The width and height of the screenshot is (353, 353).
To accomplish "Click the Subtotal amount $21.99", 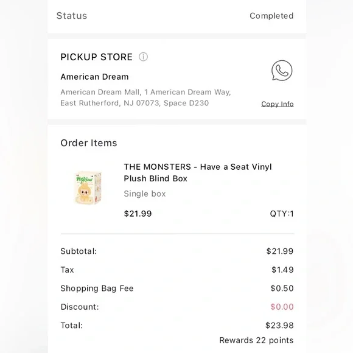I will 280,251.
